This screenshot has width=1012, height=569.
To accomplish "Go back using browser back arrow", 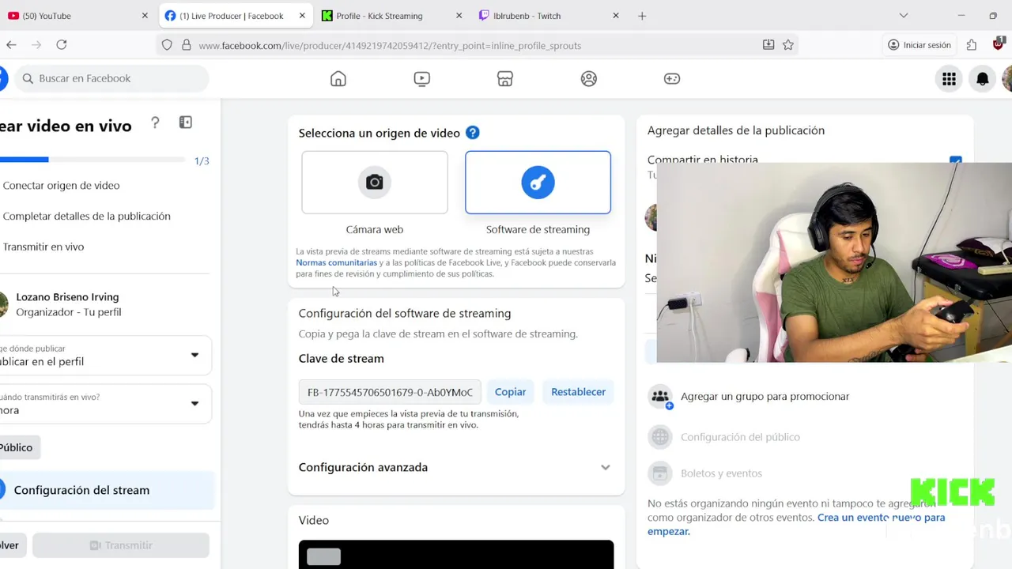I will click(11, 45).
